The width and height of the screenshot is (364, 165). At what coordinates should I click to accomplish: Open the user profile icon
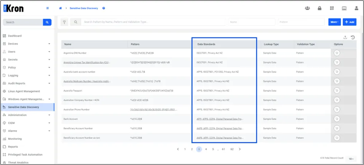[x=356, y=8]
